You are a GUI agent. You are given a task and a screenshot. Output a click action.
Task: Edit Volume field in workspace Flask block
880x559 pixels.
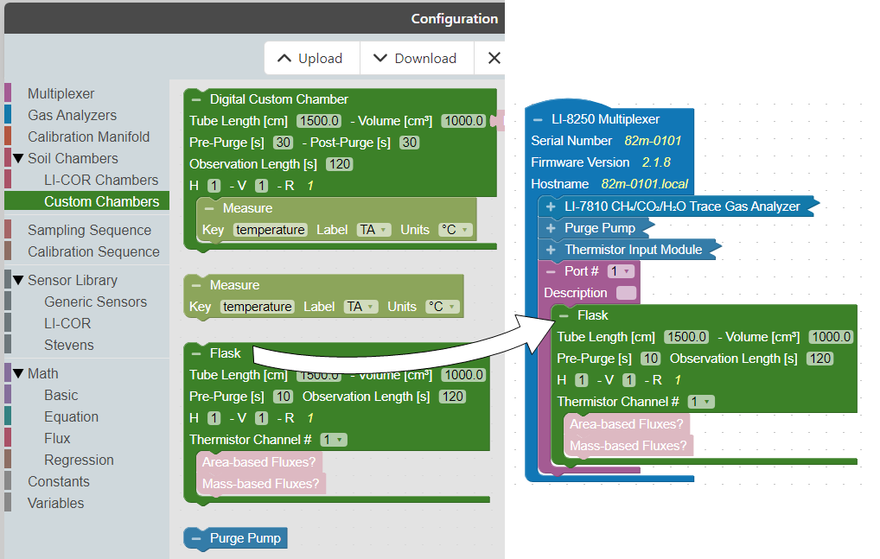point(832,337)
